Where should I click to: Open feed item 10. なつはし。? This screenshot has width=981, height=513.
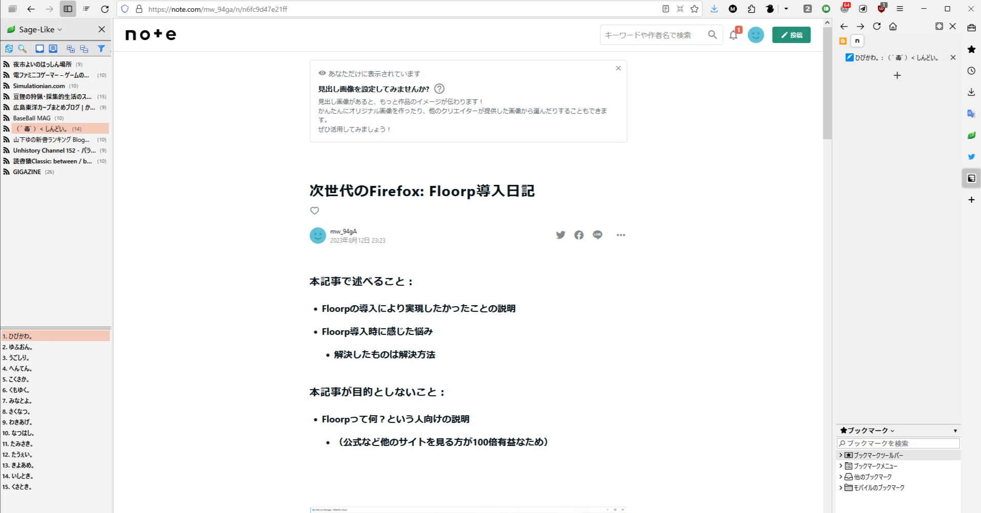55,433
